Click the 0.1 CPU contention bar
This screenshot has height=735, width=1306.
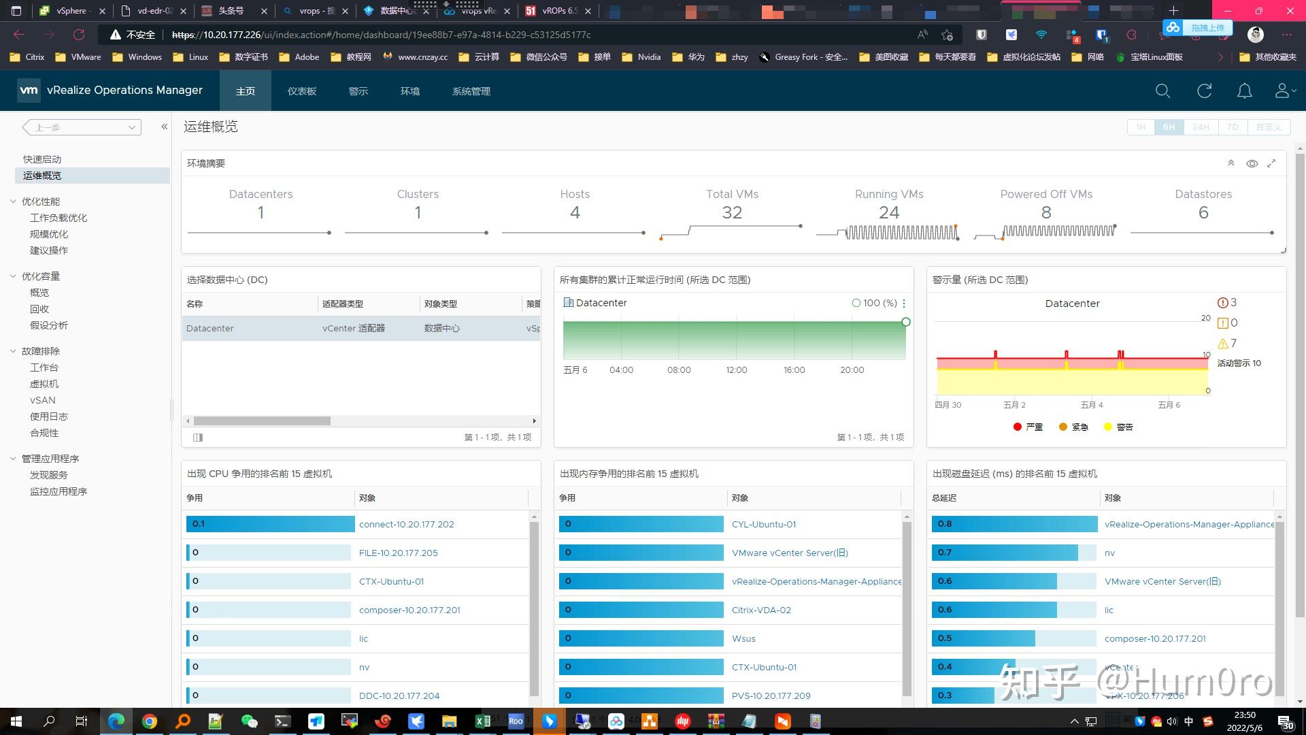pyautogui.click(x=270, y=524)
